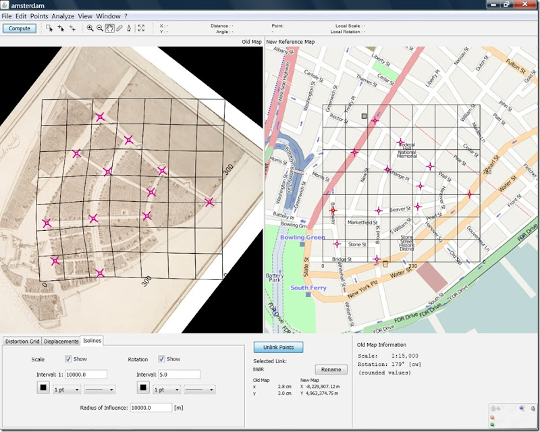Open the Scale line style dropdown
Screen dimensions: 540x432
click(x=100, y=389)
